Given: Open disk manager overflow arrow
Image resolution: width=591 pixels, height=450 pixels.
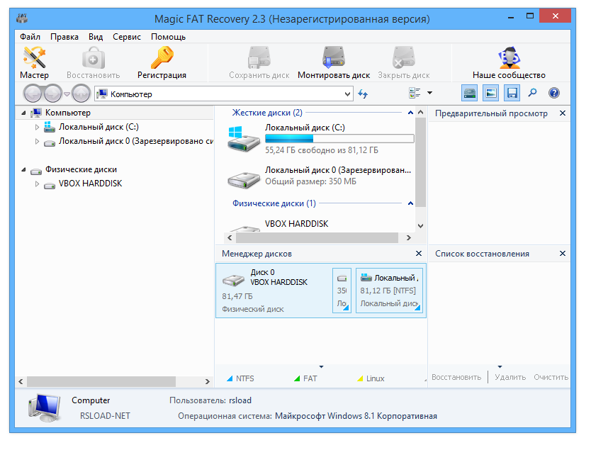Looking at the screenshot, I should (321, 366).
